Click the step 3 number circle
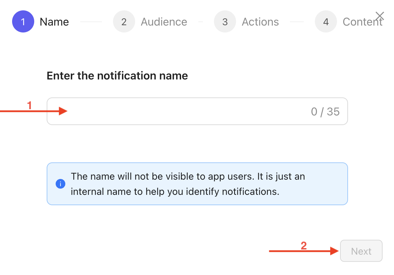394x275 pixels. pyautogui.click(x=225, y=22)
